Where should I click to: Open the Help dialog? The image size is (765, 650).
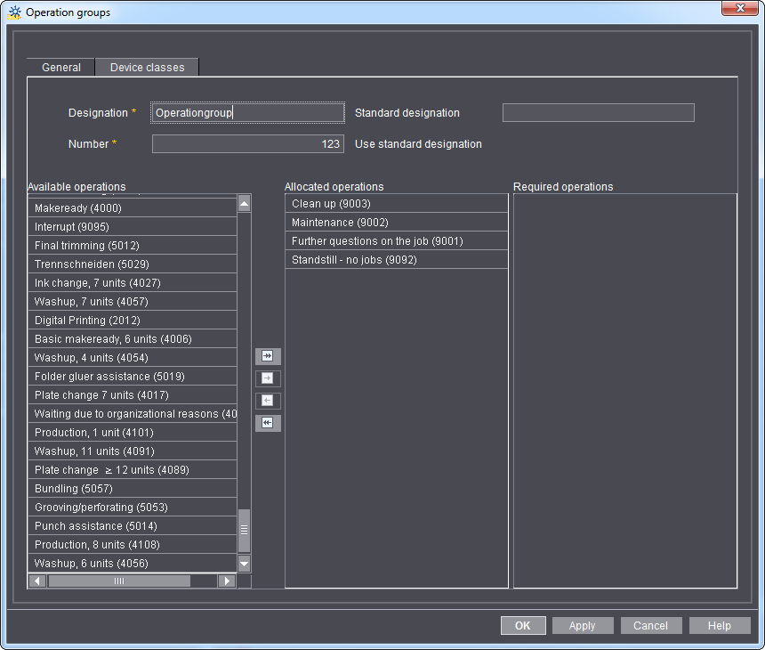(719, 625)
